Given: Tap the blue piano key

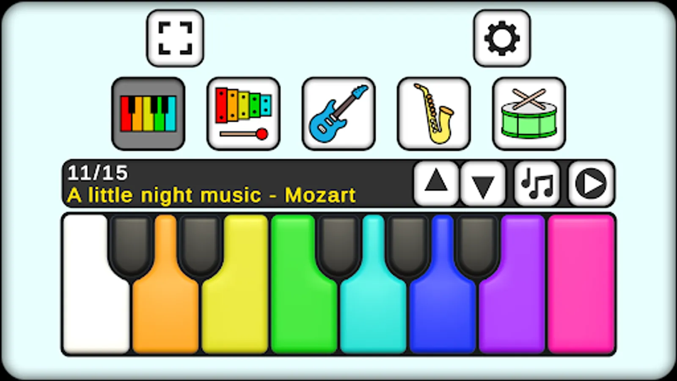Looking at the screenshot, I should (x=443, y=315).
